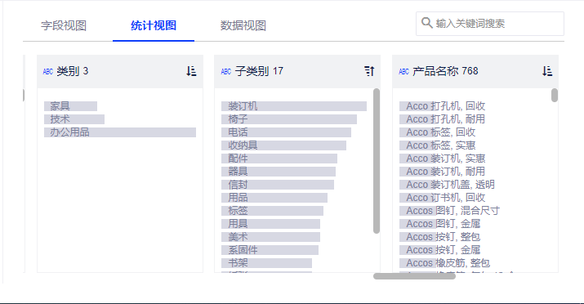Click the magnifier search icon
Viewport: 584px width, 304px height.
click(426, 23)
